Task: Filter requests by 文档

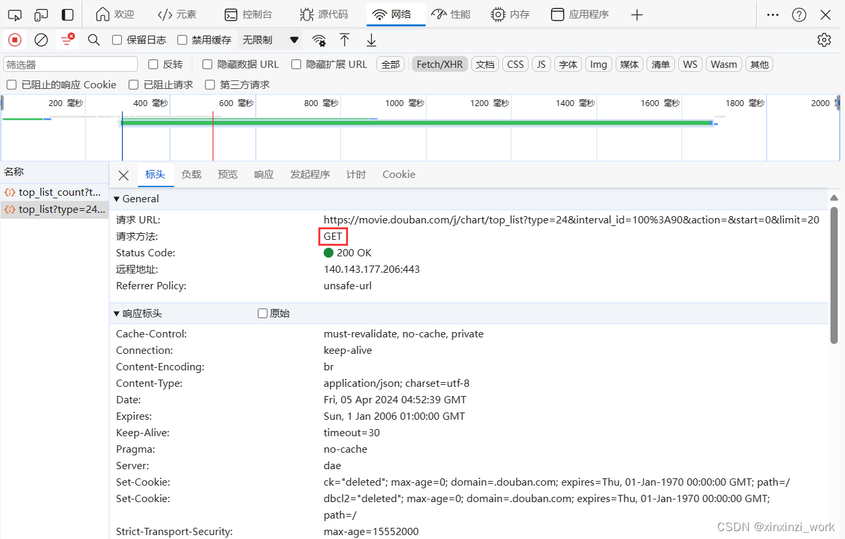Action: [x=485, y=64]
